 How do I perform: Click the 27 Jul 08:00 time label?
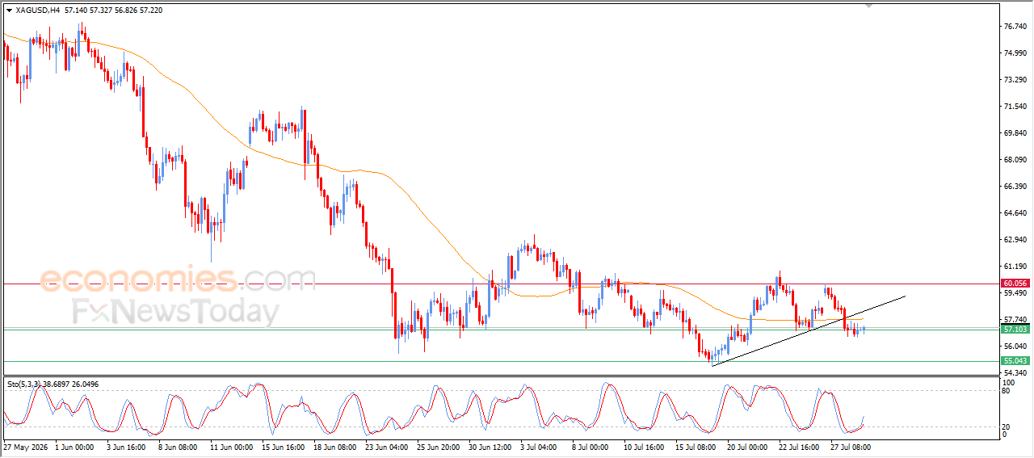tap(852, 446)
